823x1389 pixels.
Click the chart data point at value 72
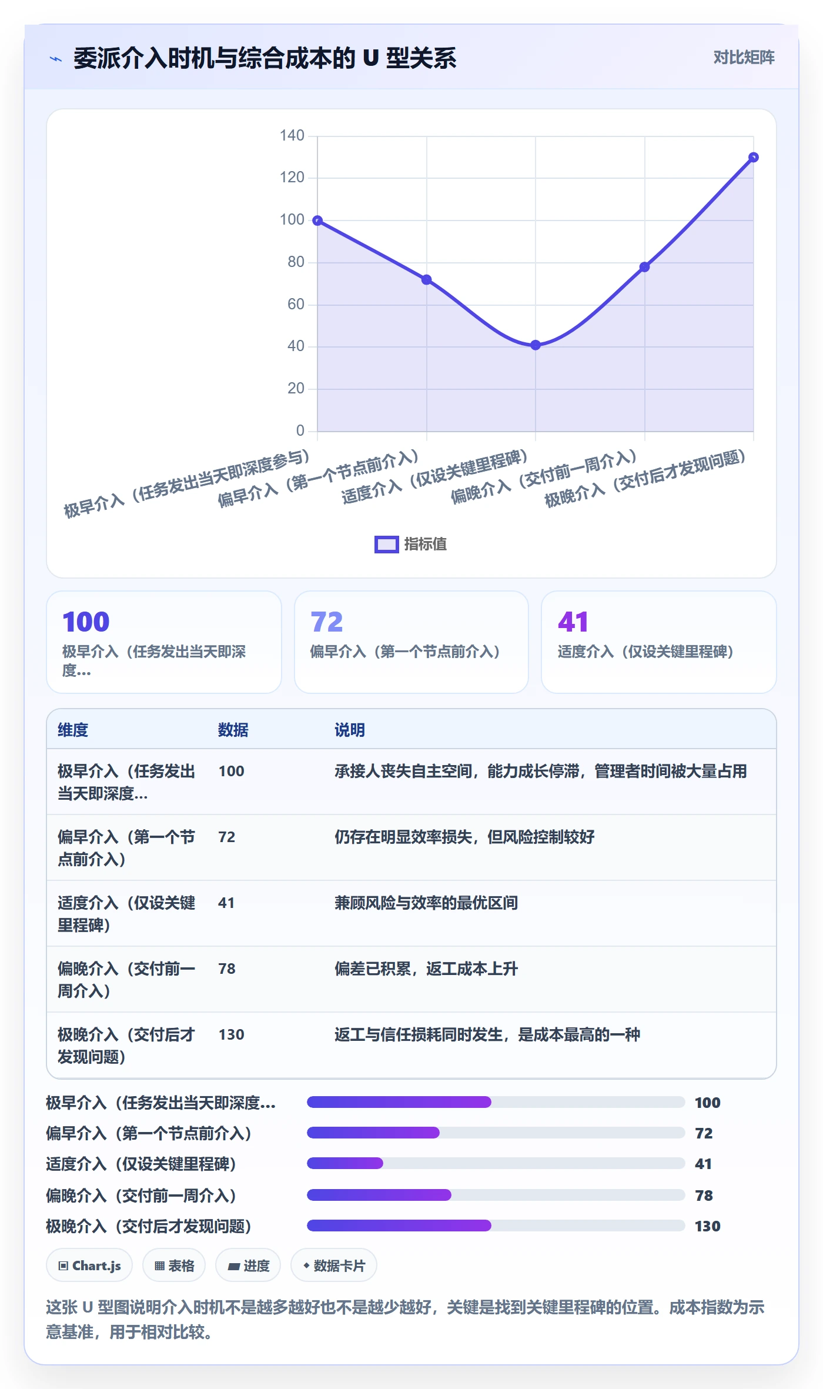tap(427, 280)
